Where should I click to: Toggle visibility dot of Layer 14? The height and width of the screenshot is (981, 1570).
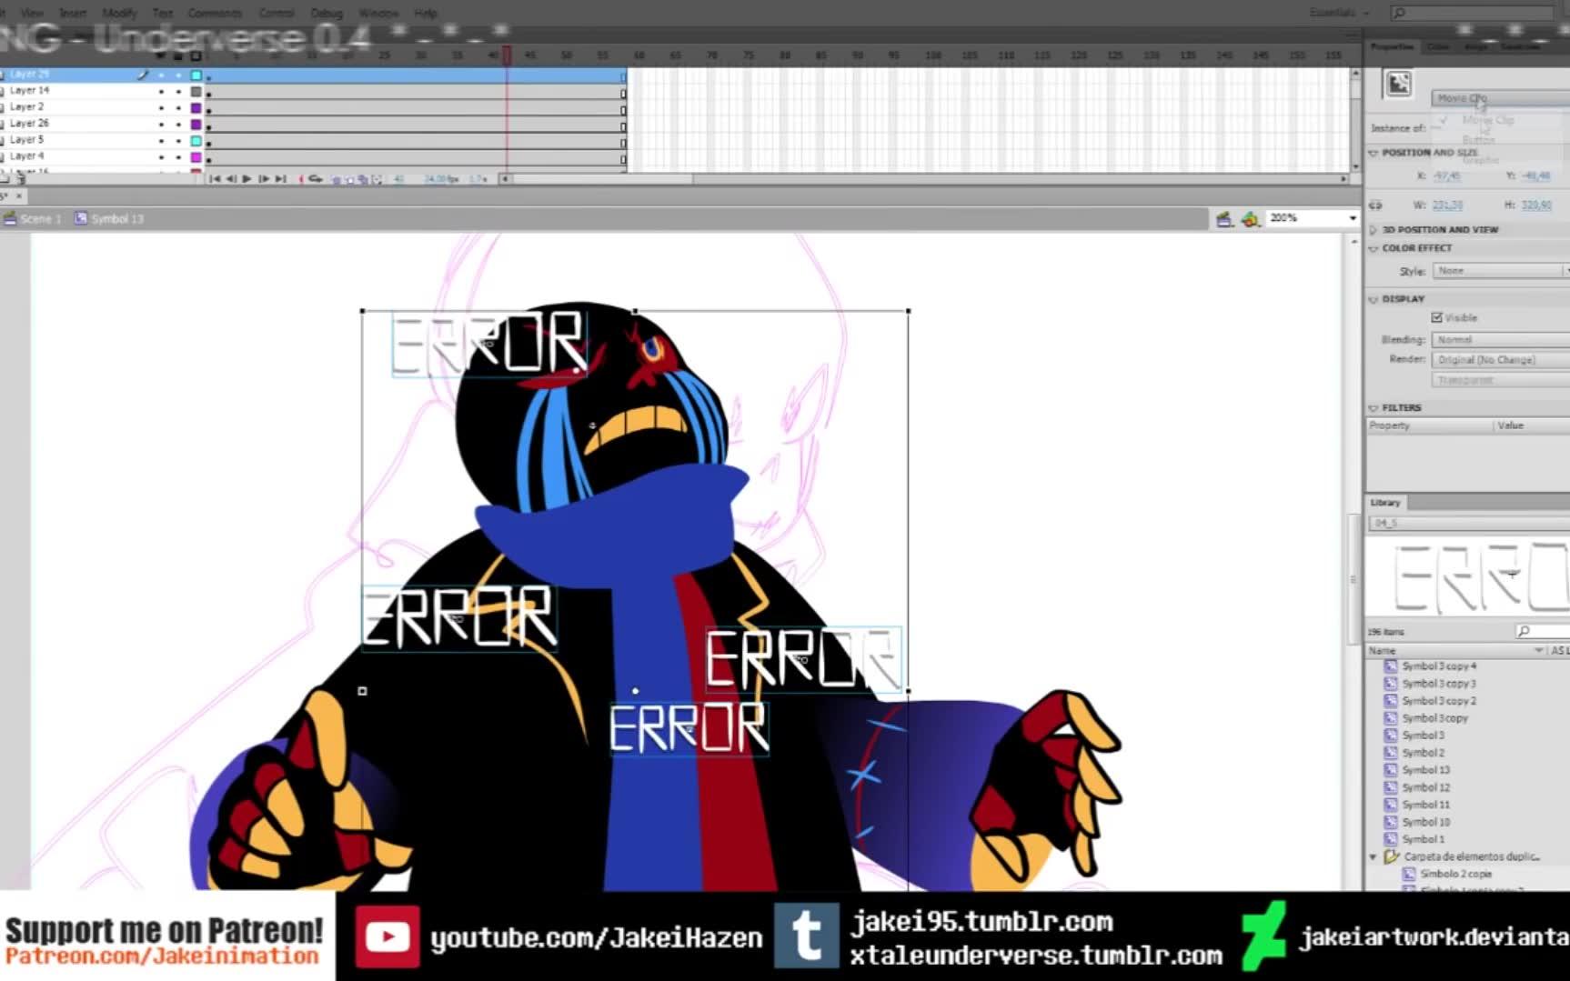[161, 91]
